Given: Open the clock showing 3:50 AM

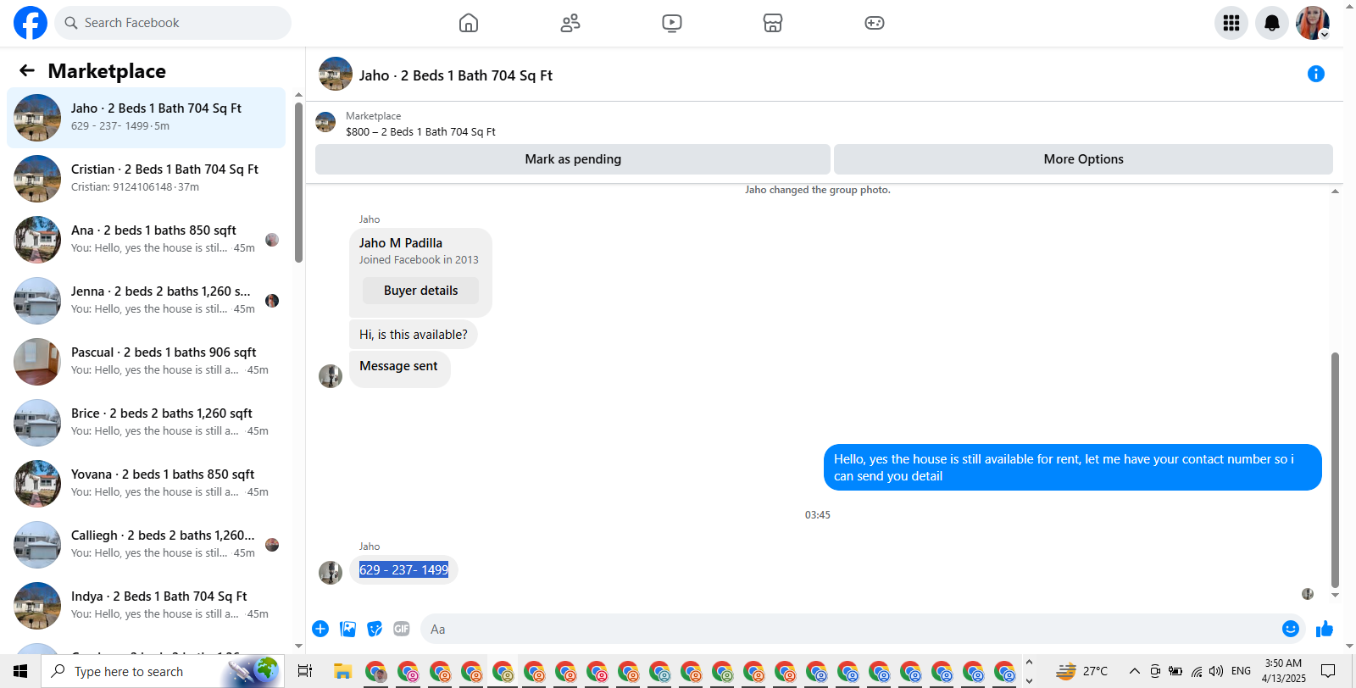Looking at the screenshot, I should (x=1283, y=671).
